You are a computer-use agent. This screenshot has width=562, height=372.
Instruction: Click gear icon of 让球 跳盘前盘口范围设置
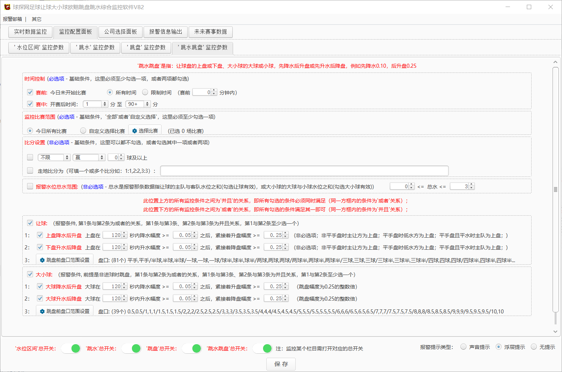click(x=42, y=260)
